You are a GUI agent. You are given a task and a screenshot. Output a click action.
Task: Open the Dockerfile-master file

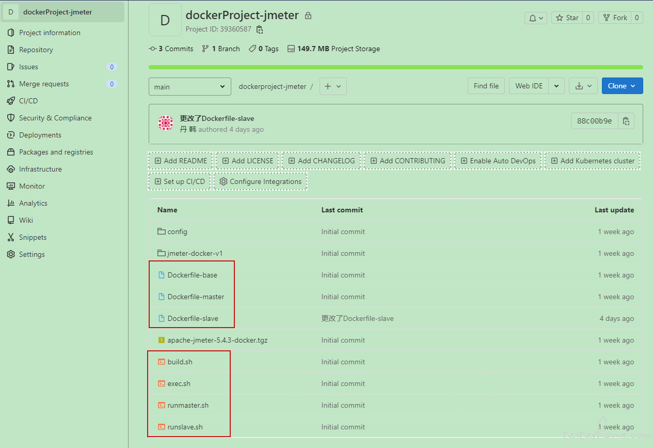pos(196,297)
